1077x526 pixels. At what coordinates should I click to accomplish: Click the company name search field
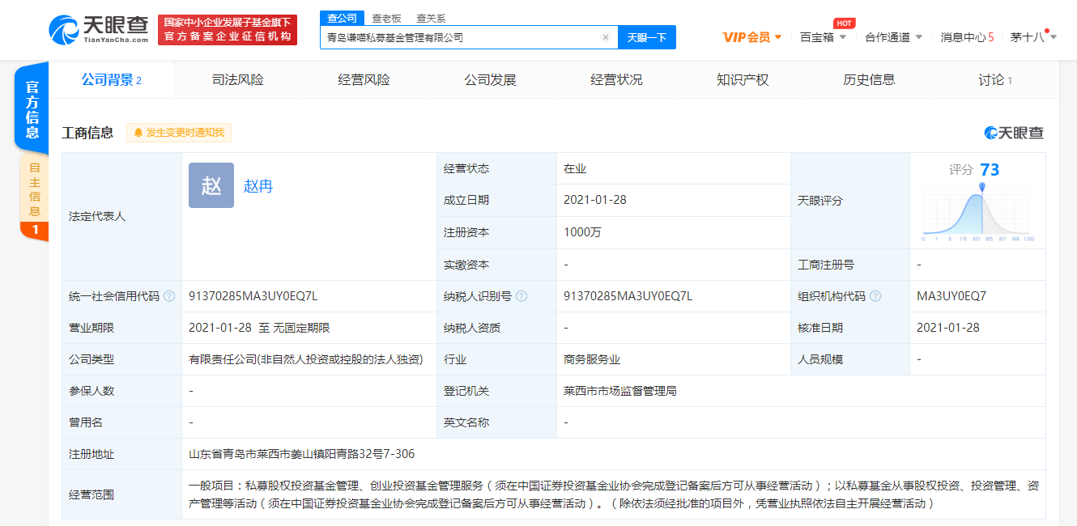(x=462, y=37)
